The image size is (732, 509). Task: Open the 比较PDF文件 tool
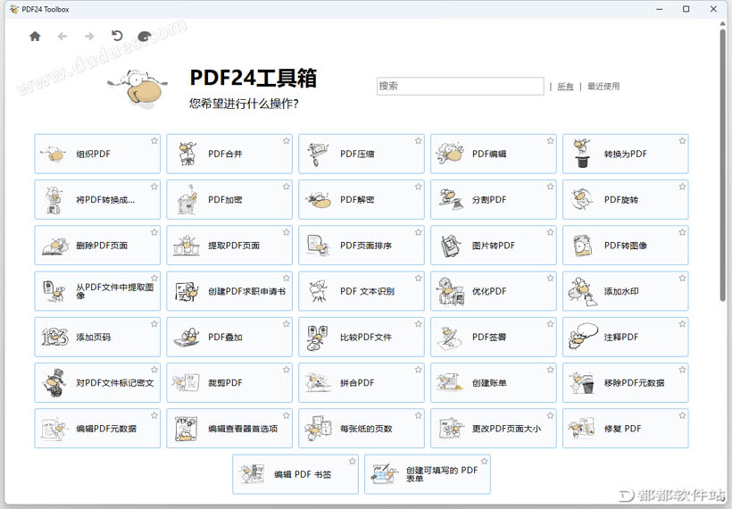click(x=362, y=337)
